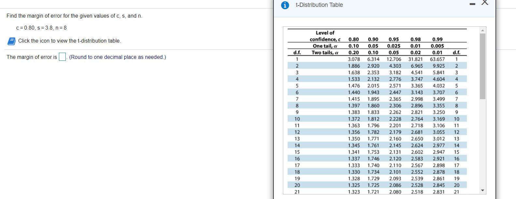Click the blue info icon in dialog header
Screen dimensions: 516x199
[285, 5]
